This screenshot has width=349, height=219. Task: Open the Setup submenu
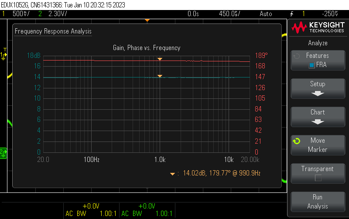click(x=318, y=88)
